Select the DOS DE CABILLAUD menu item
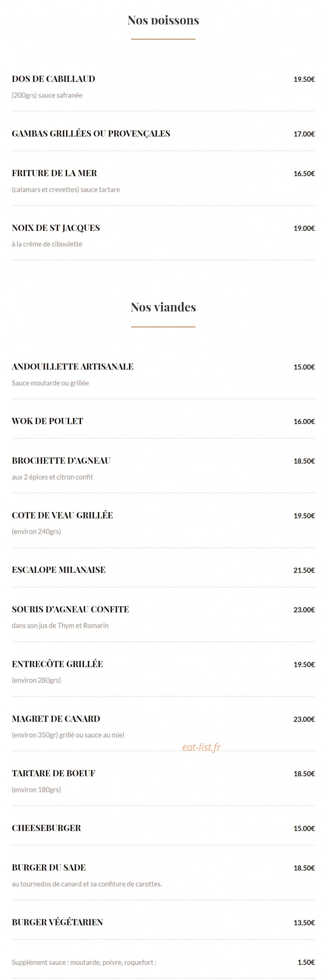The height and width of the screenshot is (979, 322). click(53, 79)
